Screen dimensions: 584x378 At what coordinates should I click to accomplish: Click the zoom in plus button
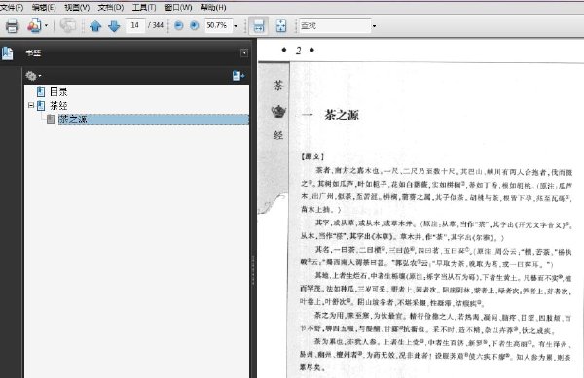point(194,25)
